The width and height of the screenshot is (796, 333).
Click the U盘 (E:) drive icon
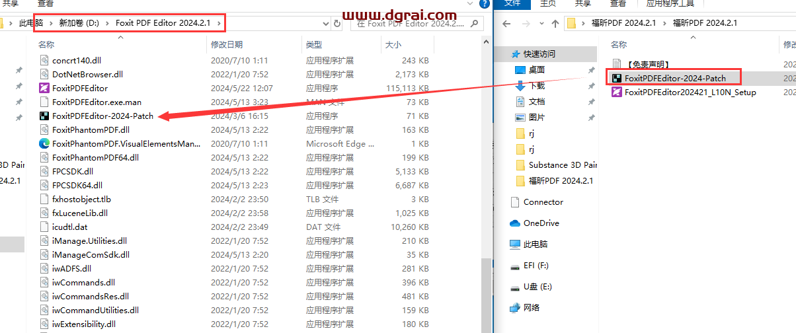515,287
